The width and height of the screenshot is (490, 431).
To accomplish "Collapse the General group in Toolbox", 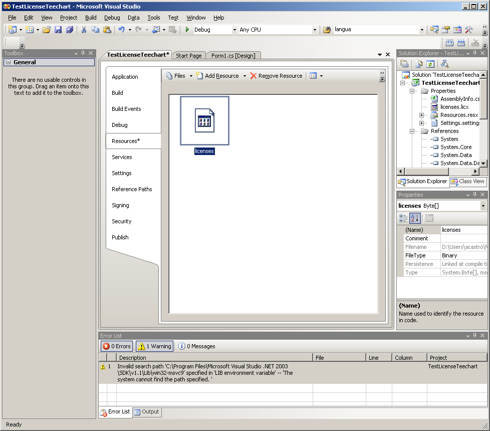I will pos(9,62).
